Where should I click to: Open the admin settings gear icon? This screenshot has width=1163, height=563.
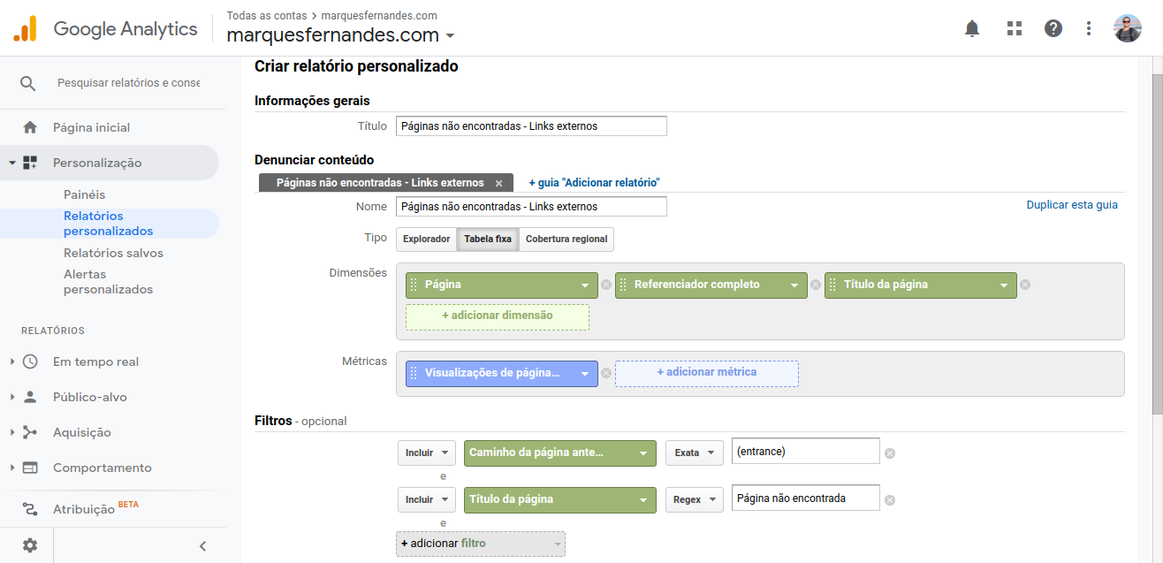30,545
